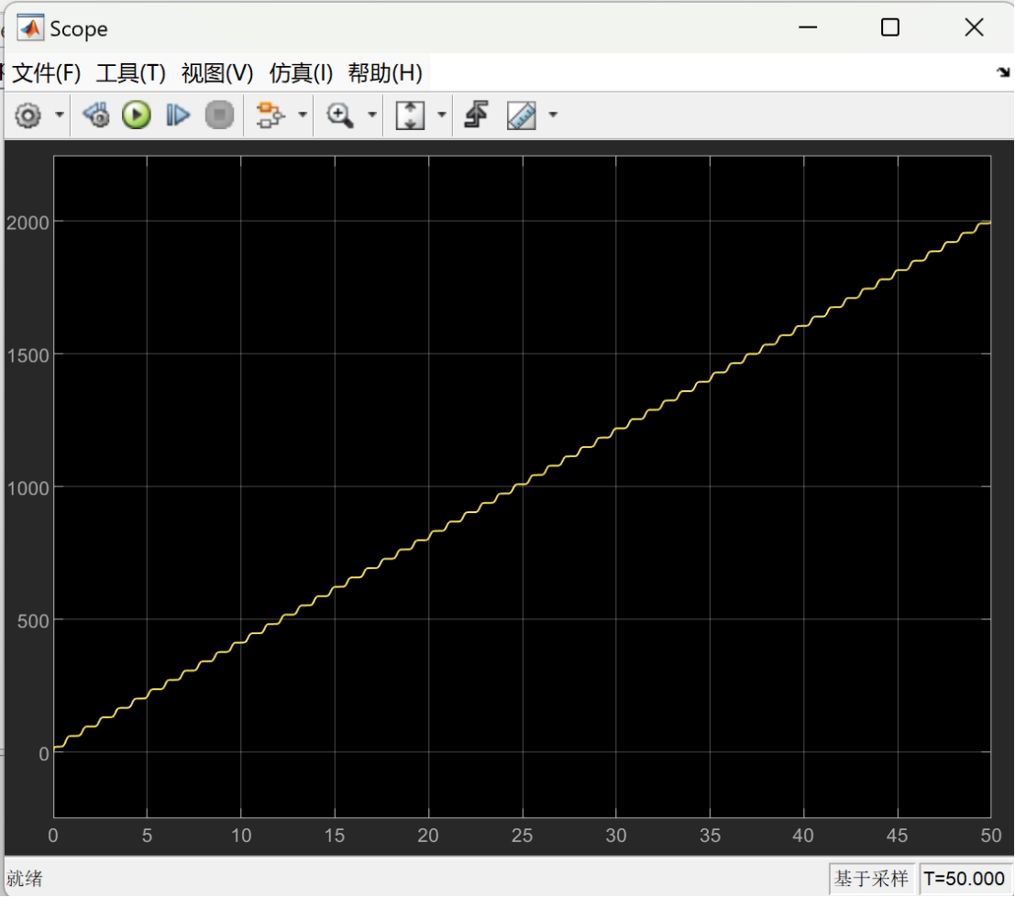Open the scope configuration properties gear

pos(28,115)
